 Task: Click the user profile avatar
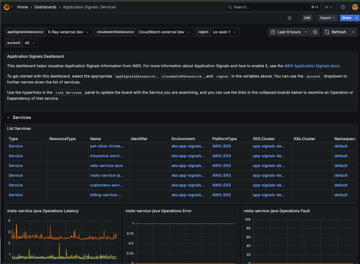point(355,7)
